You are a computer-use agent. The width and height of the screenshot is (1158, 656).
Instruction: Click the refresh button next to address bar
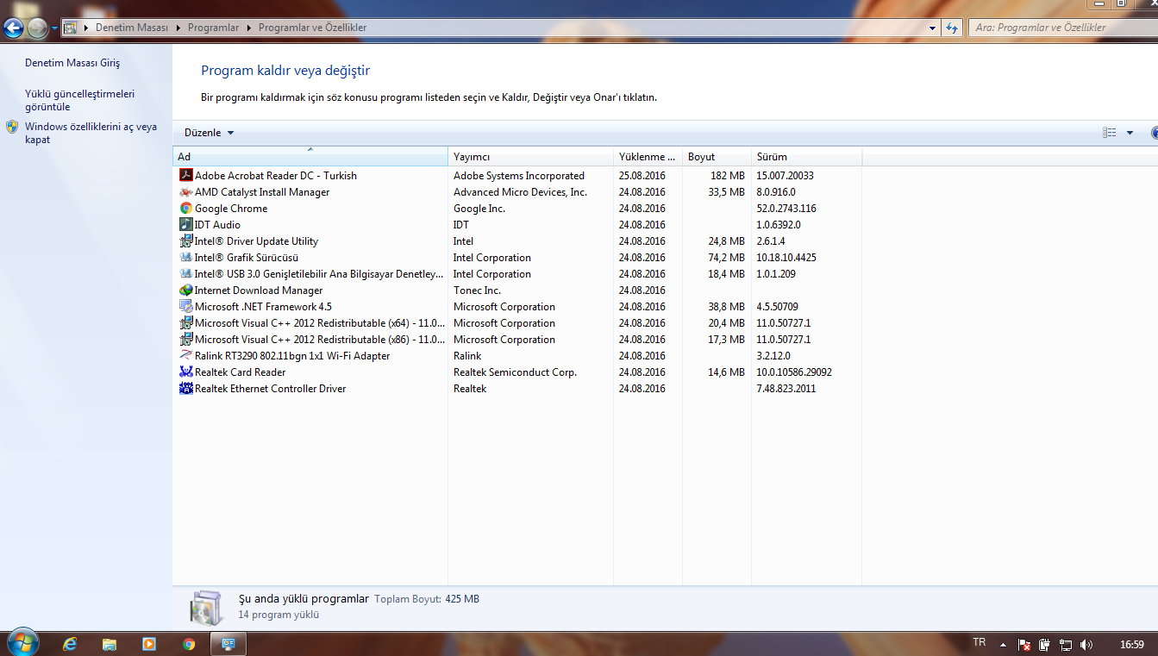pyautogui.click(x=952, y=28)
